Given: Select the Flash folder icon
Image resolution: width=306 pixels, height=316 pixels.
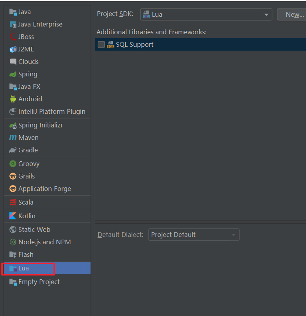Looking at the screenshot, I should click(13, 255).
